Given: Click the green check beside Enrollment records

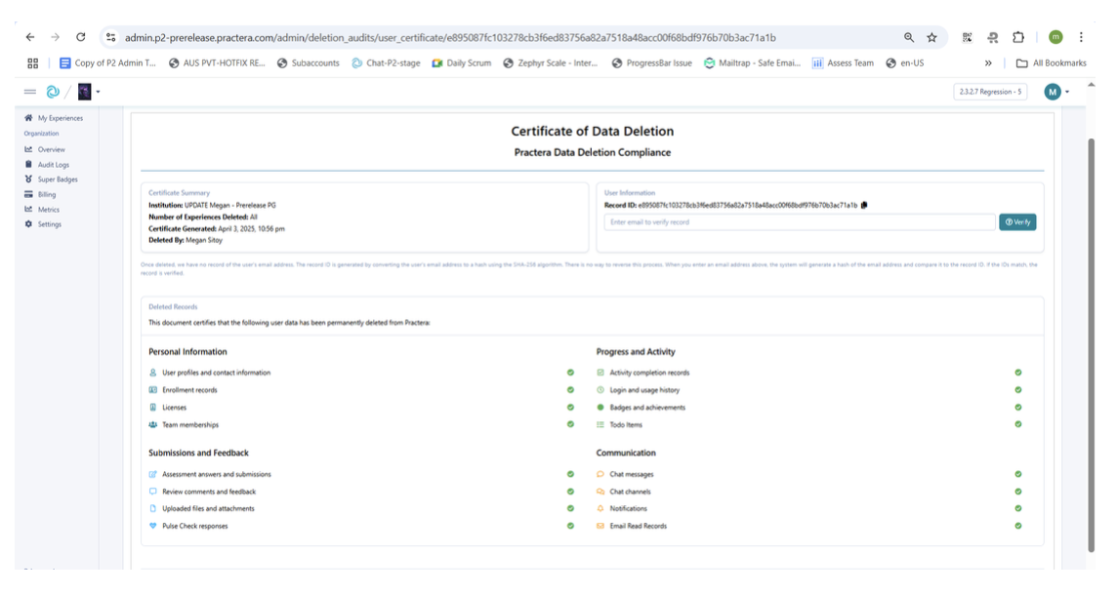Looking at the screenshot, I should tap(570, 390).
